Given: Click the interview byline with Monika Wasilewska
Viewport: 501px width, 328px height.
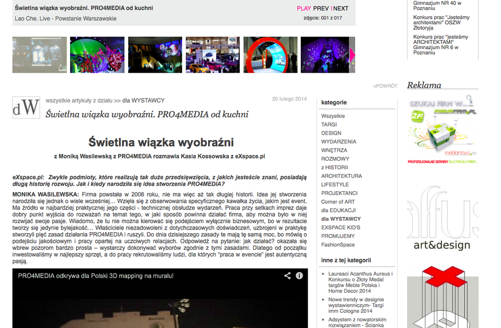Looking at the screenshot, I should pyautogui.click(x=159, y=156).
